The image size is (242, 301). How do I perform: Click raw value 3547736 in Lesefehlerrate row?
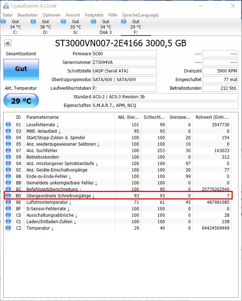[x=220, y=124]
